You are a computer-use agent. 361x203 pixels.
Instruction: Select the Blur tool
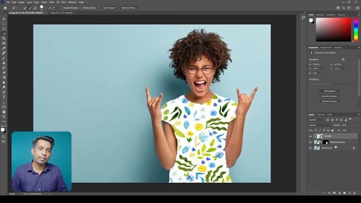(4, 82)
